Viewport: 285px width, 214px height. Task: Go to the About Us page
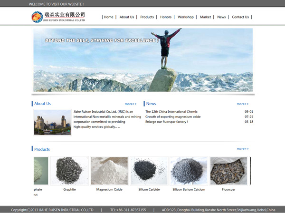(126, 17)
